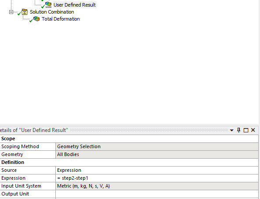Select the User Defined Result tree item
260x199 pixels.
tap(75, 5)
